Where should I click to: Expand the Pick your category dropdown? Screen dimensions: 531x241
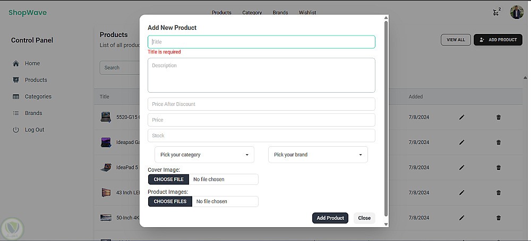coord(204,155)
